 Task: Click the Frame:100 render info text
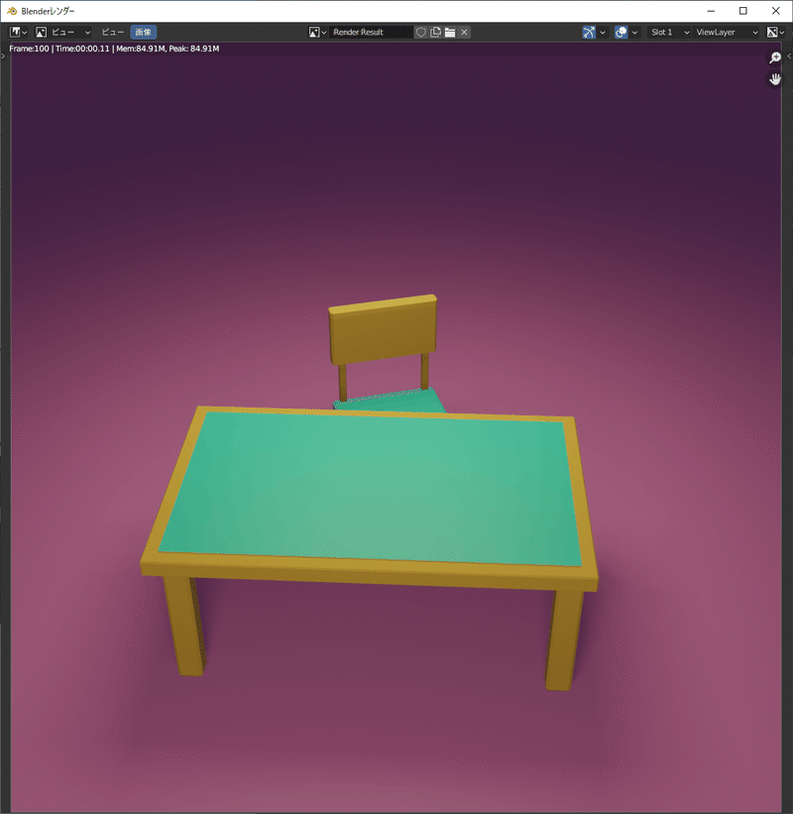click(114, 49)
